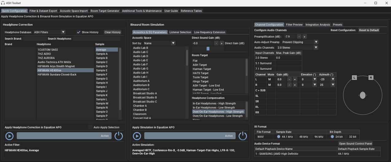Click the listener head in the diagram
This screenshot has width=391, height=162.
(362, 95)
